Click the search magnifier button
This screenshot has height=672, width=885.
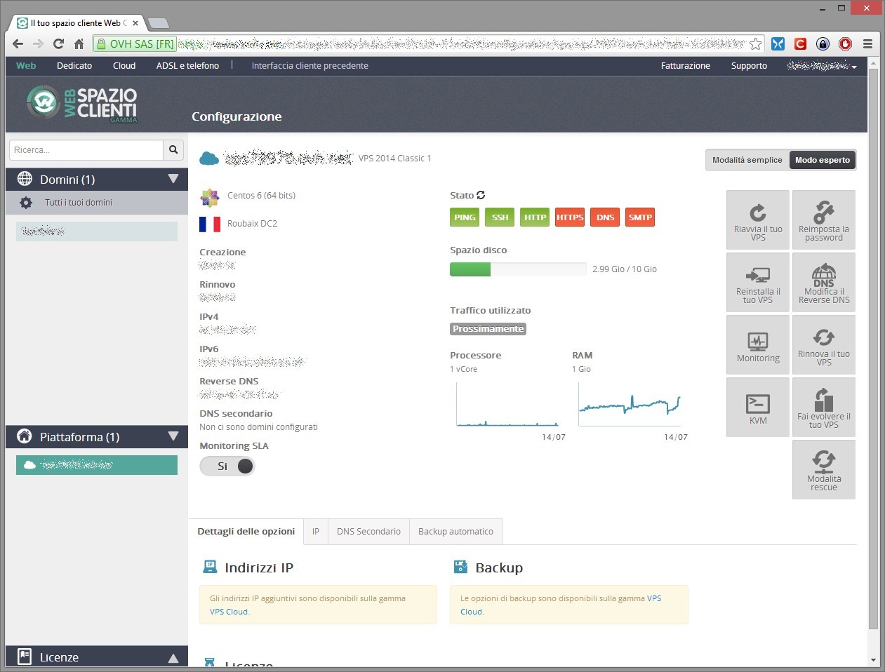coord(173,149)
